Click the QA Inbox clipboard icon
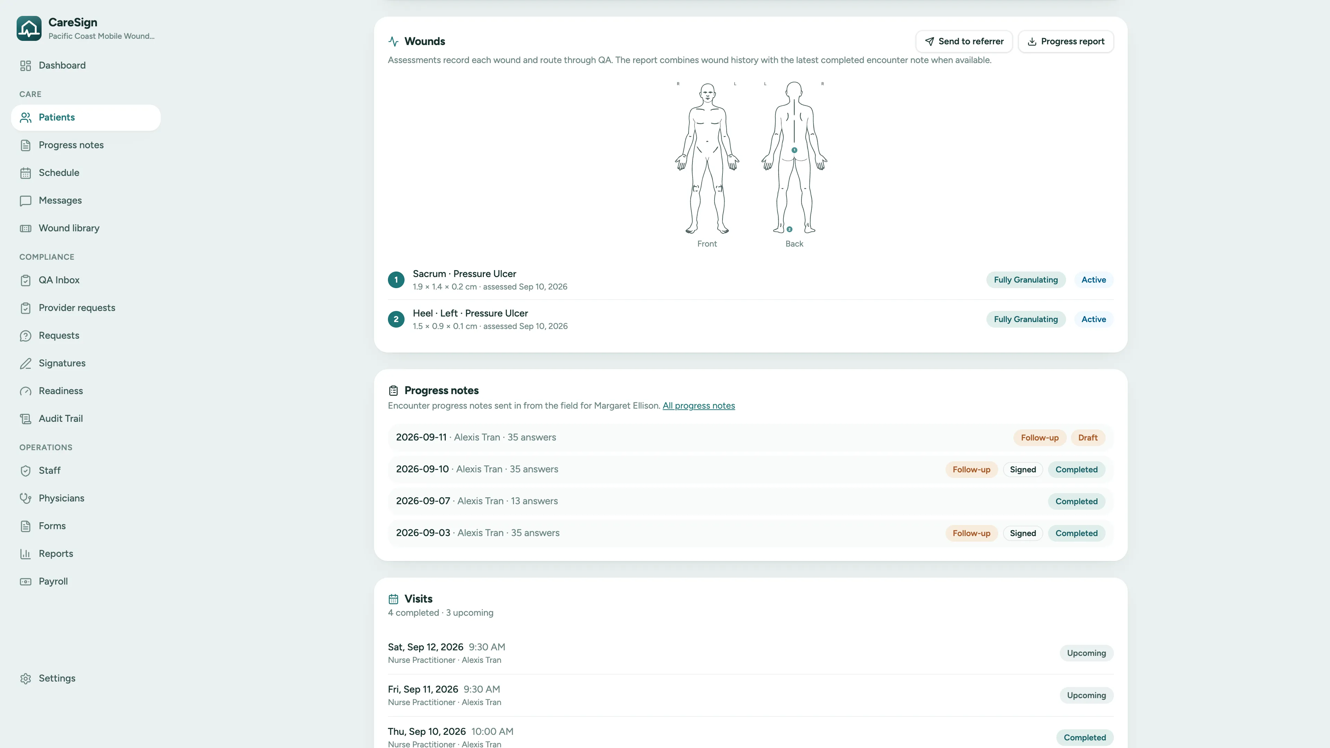This screenshot has height=748, width=1330. [25, 280]
